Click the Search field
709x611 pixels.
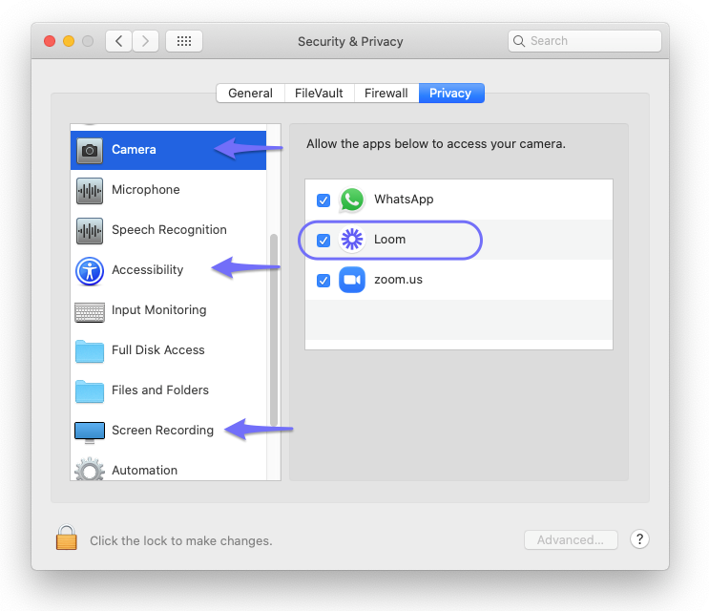[585, 41]
